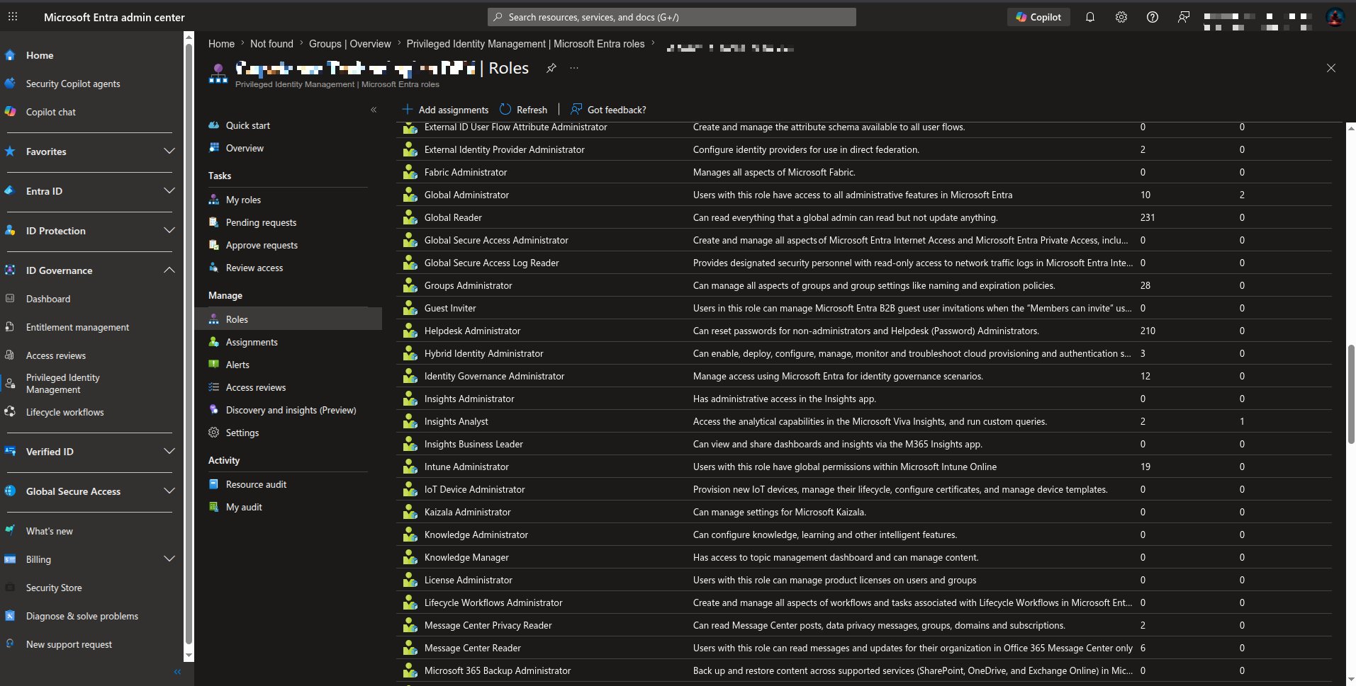The height and width of the screenshot is (686, 1356).
Task: Click the Lifecycle workflows icon in sidebar
Action: pyautogui.click(x=10, y=412)
